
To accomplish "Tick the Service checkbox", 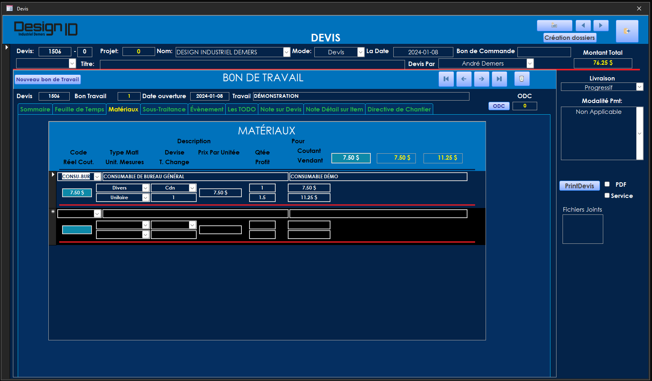I will [x=607, y=196].
